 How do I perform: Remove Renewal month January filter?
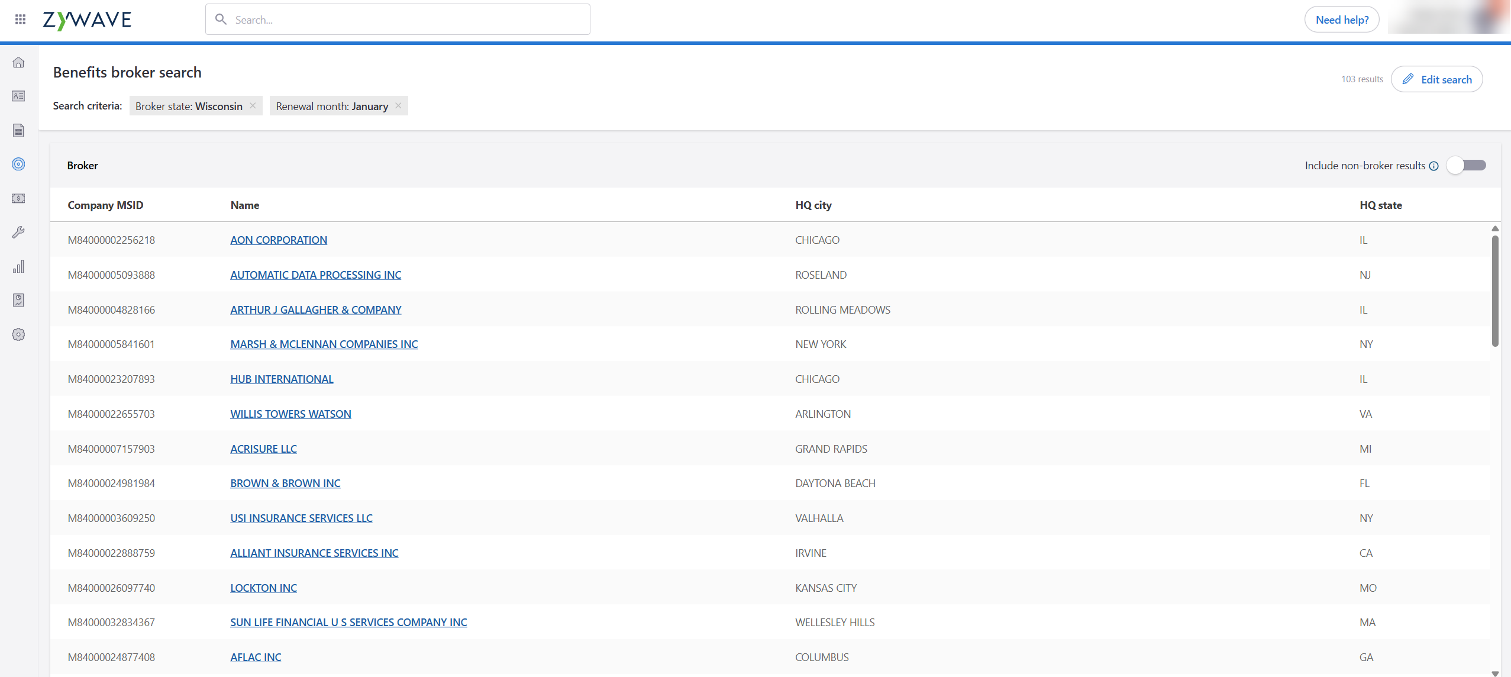[x=398, y=106]
